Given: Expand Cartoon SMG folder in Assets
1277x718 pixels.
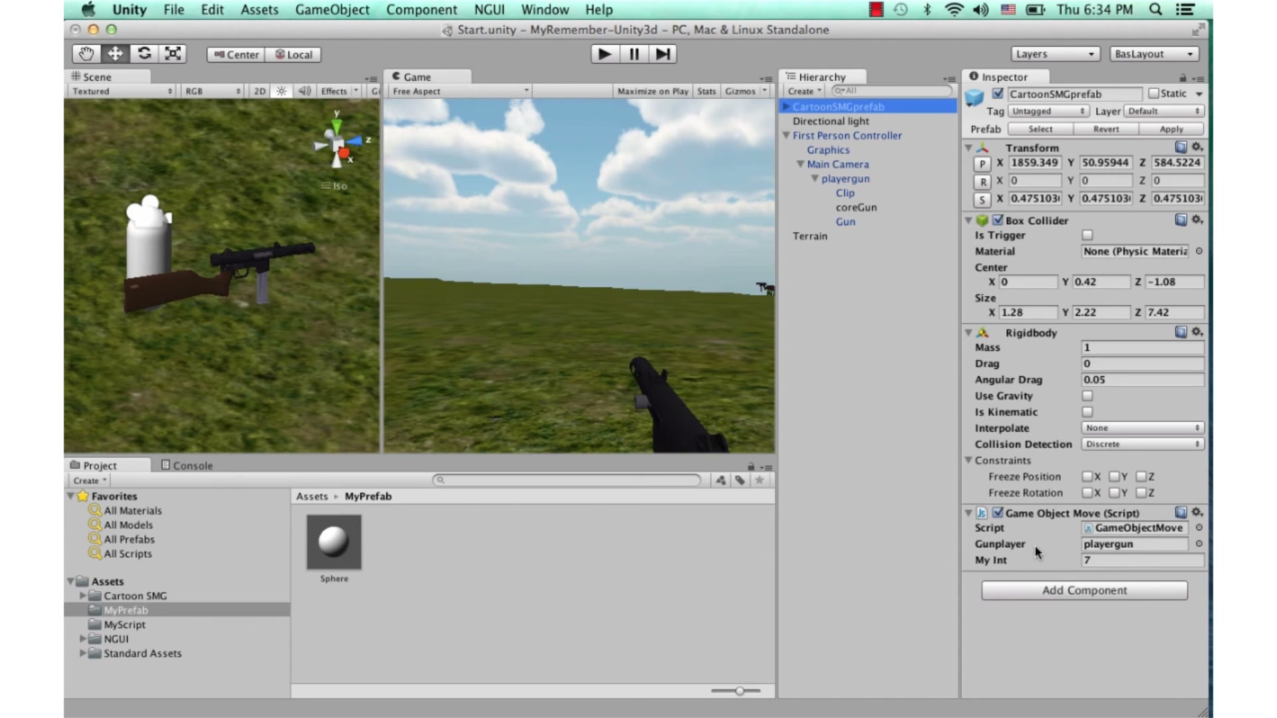Looking at the screenshot, I should pyautogui.click(x=82, y=596).
